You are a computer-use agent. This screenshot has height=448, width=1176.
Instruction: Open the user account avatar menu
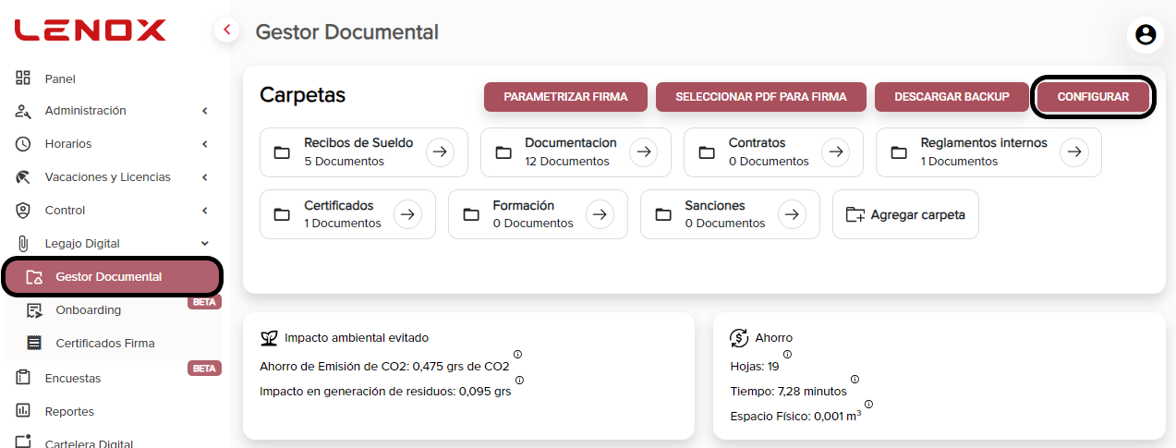tap(1146, 35)
